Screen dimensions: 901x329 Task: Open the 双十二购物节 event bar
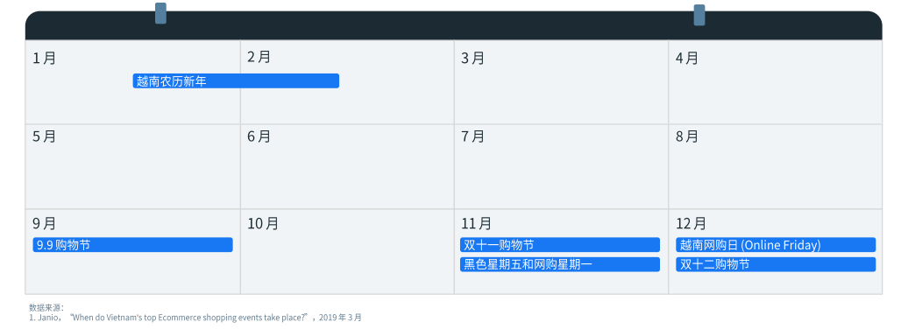pos(776,264)
